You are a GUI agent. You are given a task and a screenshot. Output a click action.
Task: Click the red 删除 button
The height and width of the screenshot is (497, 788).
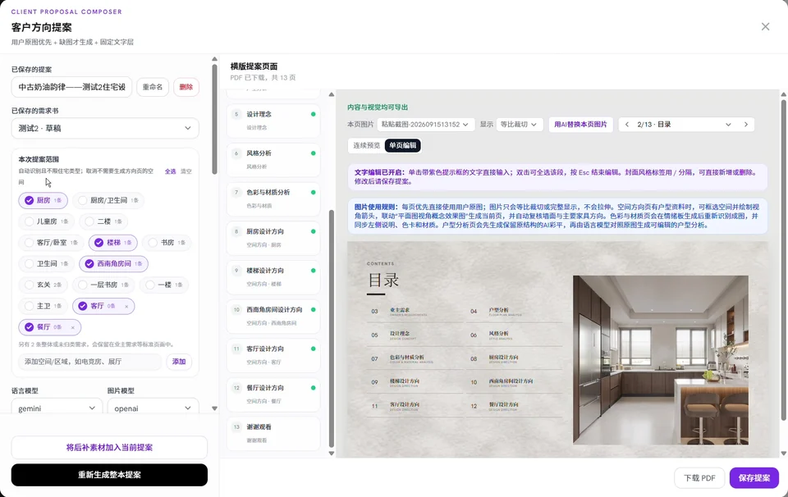tap(186, 88)
